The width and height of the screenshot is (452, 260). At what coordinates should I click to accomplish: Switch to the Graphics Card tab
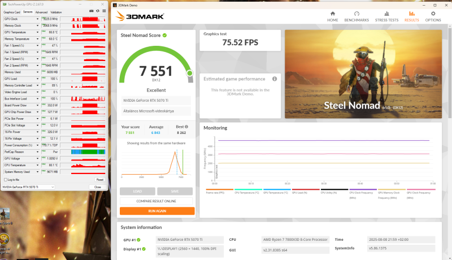(x=11, y=12)
